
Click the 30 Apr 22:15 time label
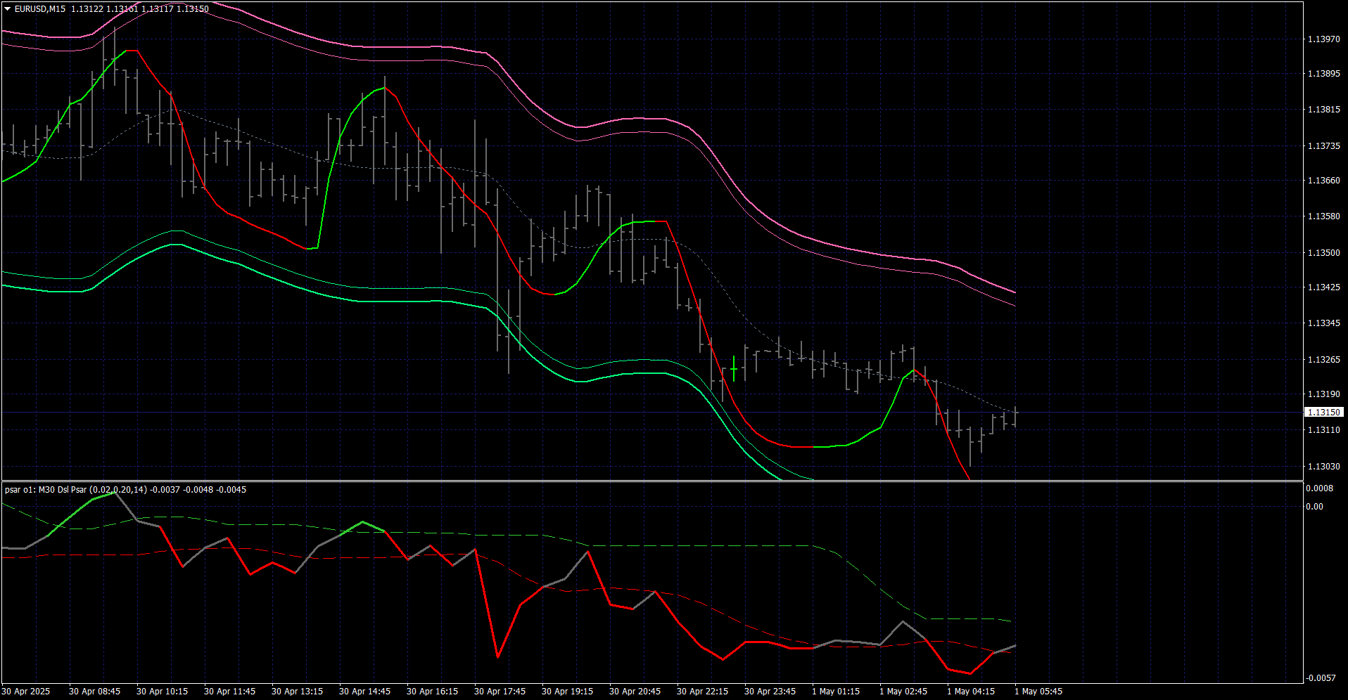click(702, 692)
